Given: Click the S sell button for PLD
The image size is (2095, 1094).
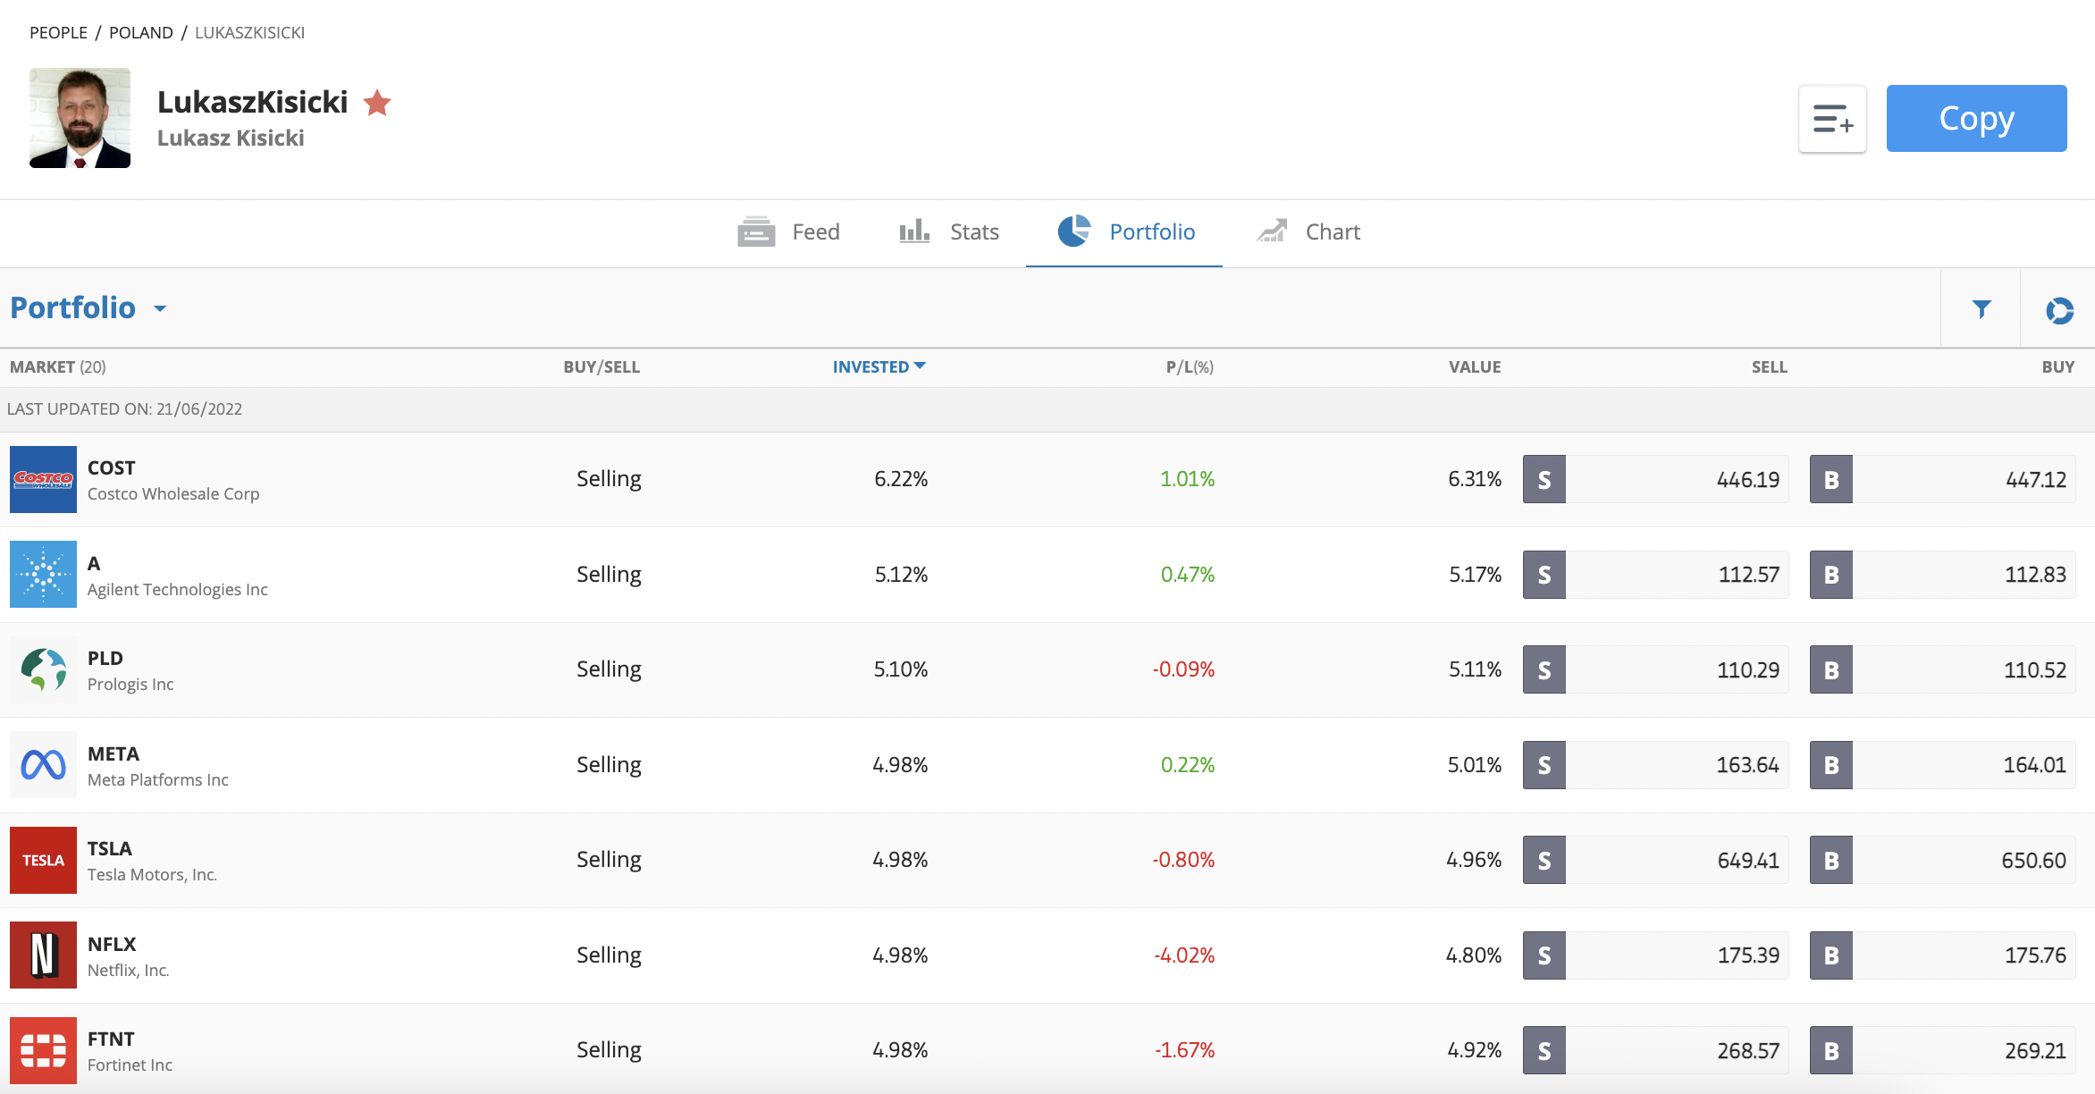Looking at the screenshot, I should tap(1544, 669).
